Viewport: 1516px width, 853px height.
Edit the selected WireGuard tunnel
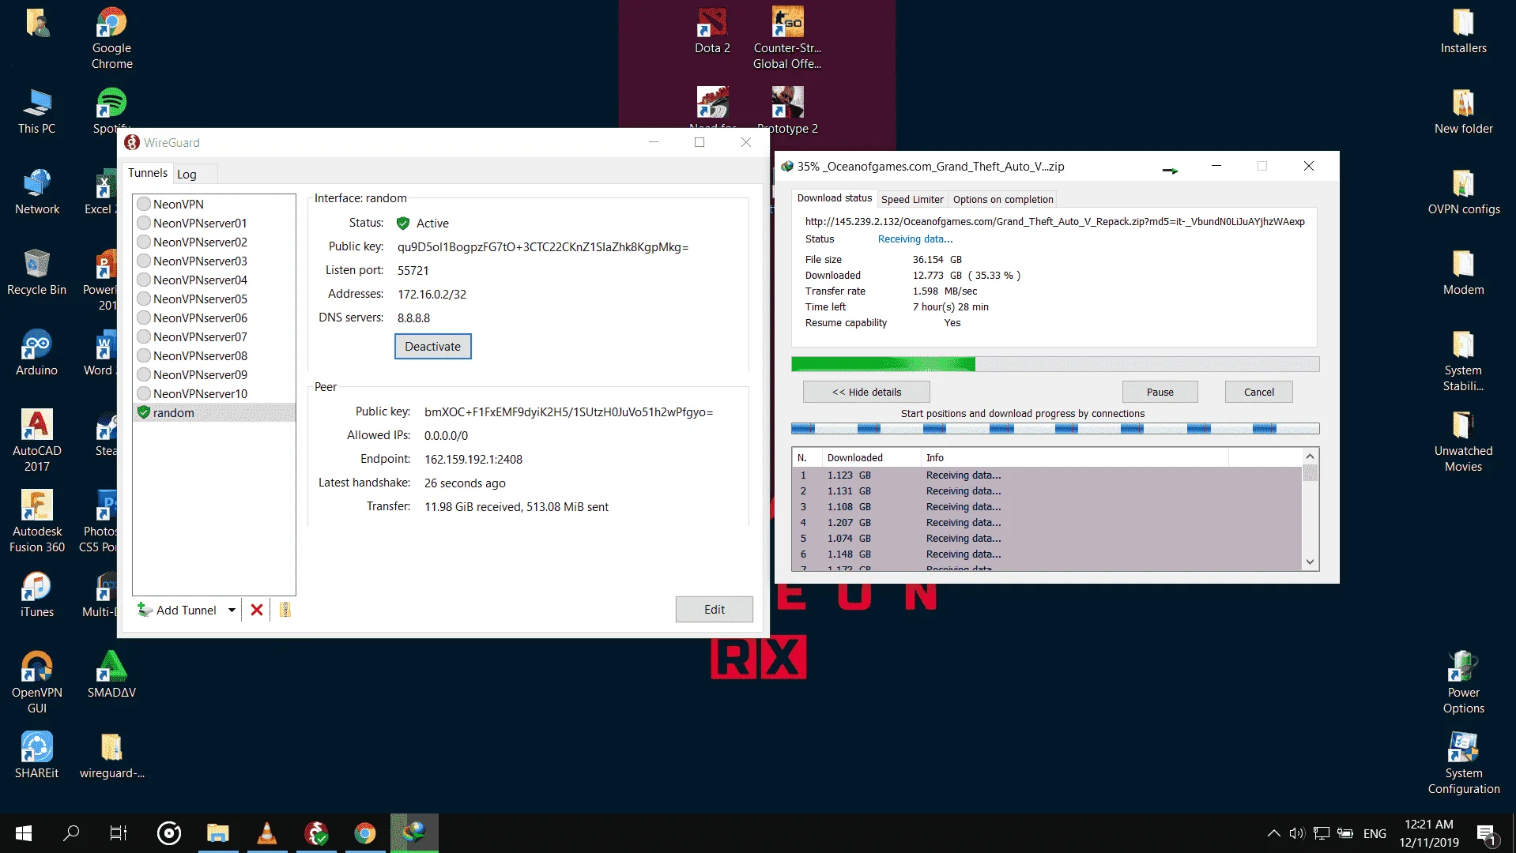pos(714,609)
